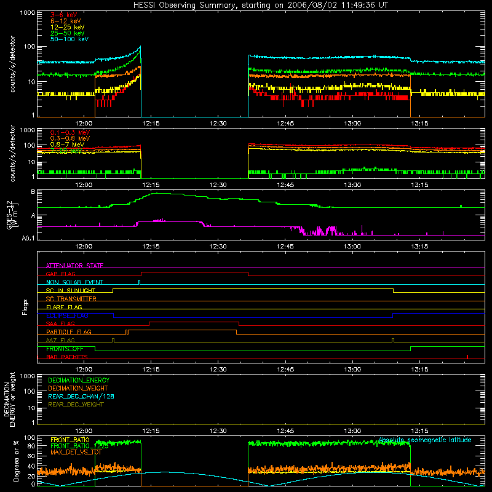Click the raised SAA_FLAG segment
The height and width of the screenshot is (492, 492).
point(194,322)
